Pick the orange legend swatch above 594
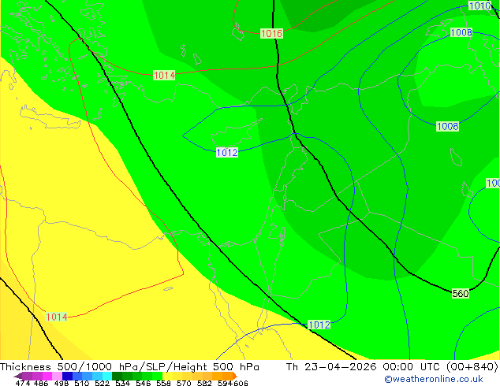The width and height of the screenshot is (500, 386). click(x=227, y=376)
